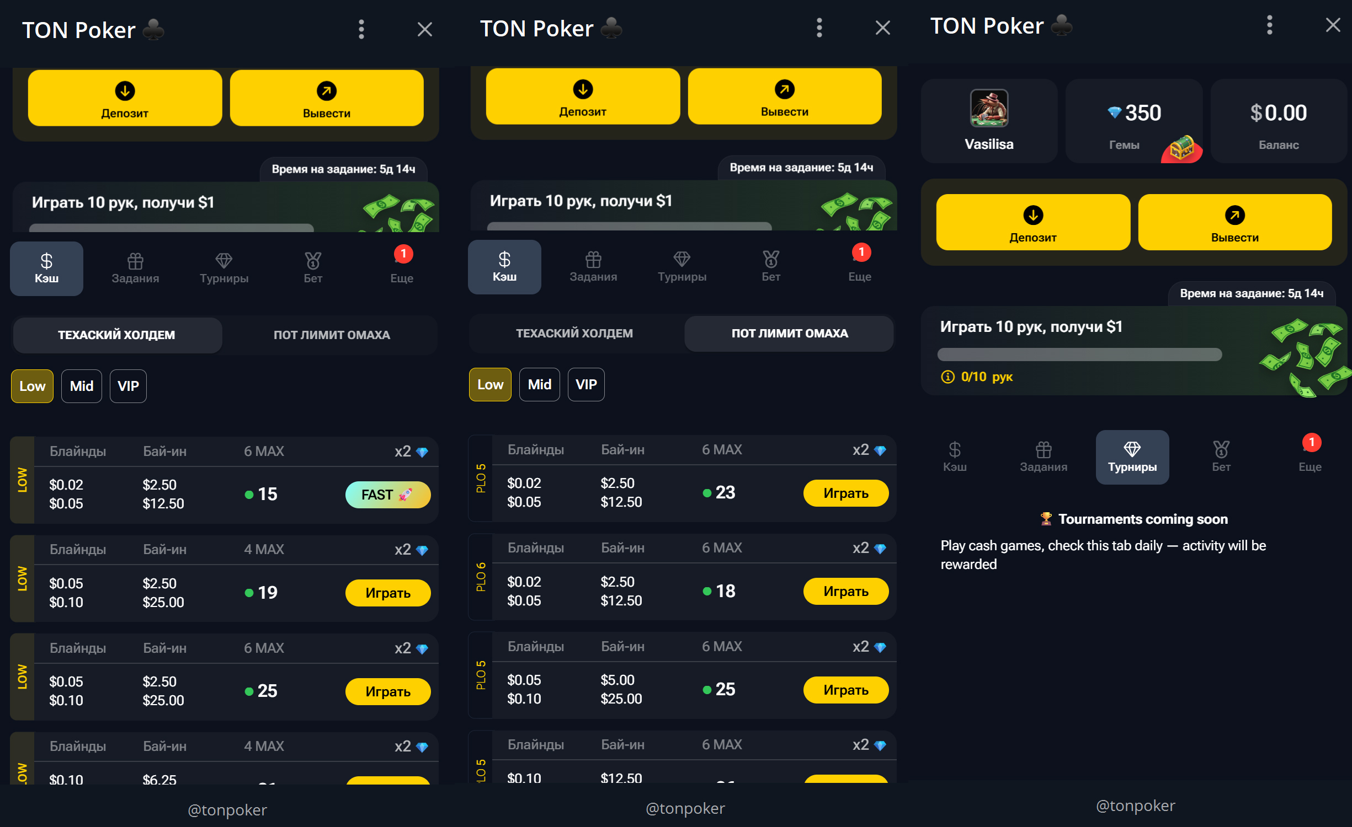Click Играть on the PLO 6 table
1352x827 pixels.
pos(845,591)
